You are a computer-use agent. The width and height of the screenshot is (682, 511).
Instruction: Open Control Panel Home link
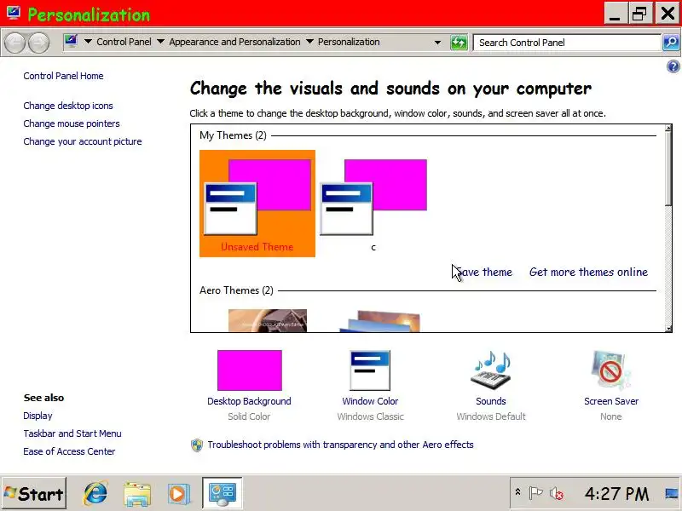[63, 76]
